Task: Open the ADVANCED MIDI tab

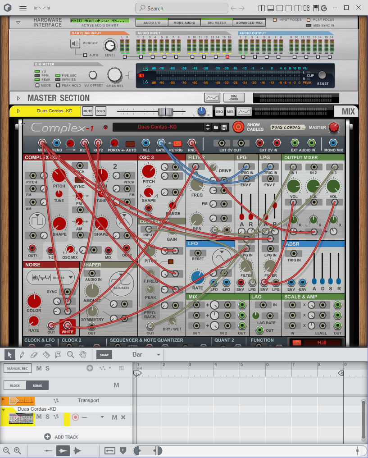Action: click(249, 23)
